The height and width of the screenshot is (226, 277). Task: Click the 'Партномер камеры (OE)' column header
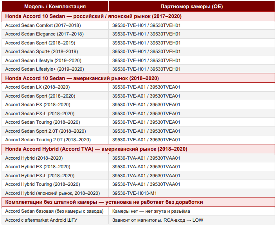tap(192, 7)
